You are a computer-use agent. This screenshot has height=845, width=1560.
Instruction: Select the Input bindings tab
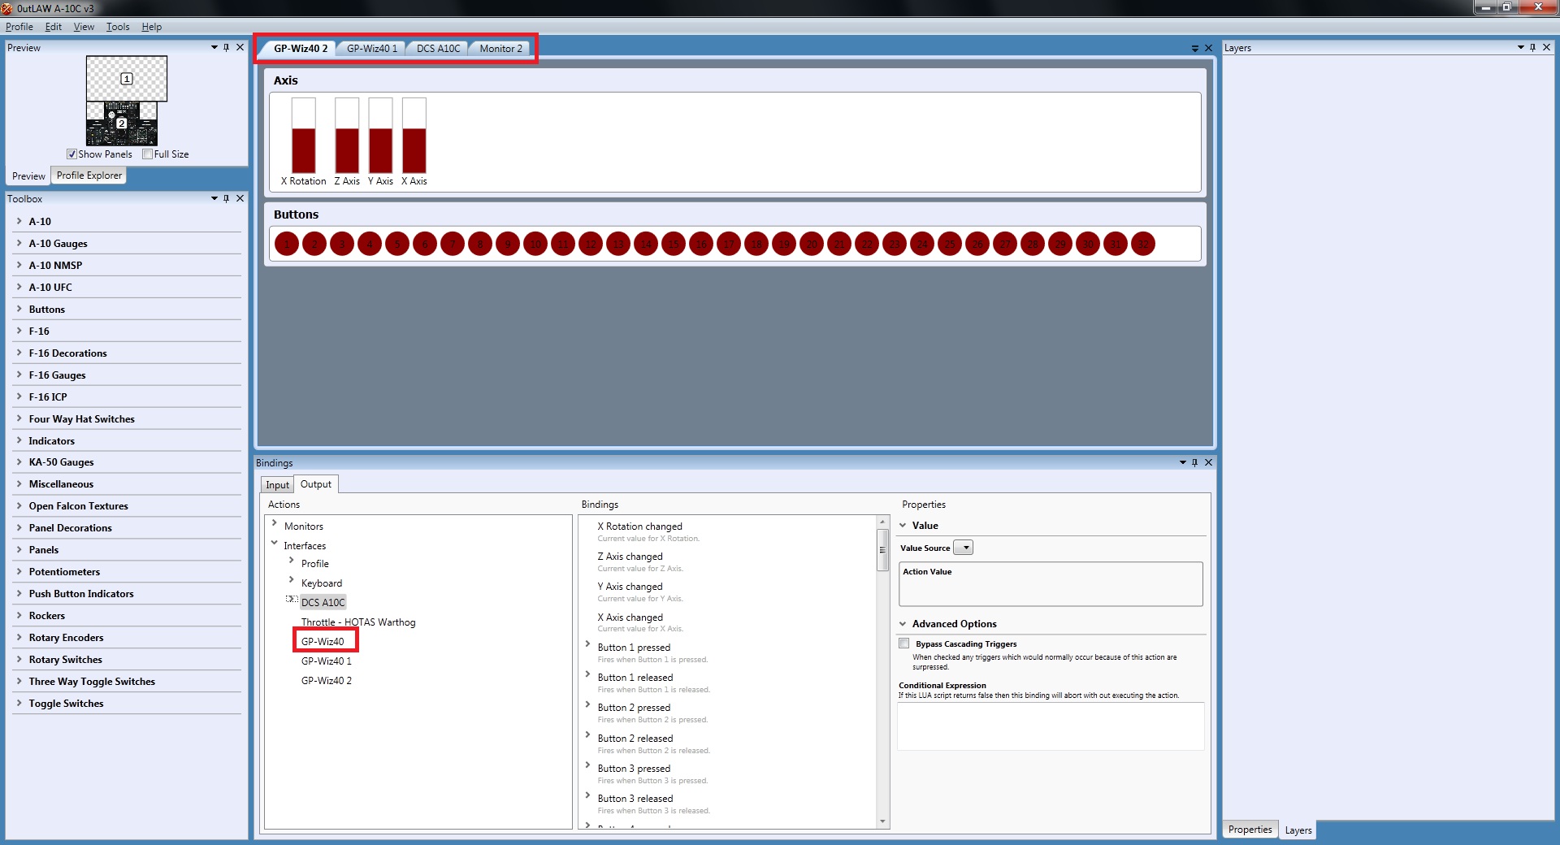(x=278, y=485)
